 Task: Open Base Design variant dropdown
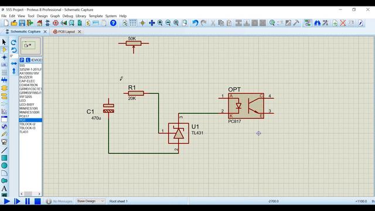coord(90,201)
